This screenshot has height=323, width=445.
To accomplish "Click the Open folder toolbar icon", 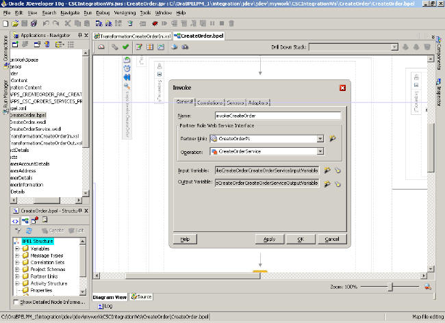I will [x=15, y=23].
